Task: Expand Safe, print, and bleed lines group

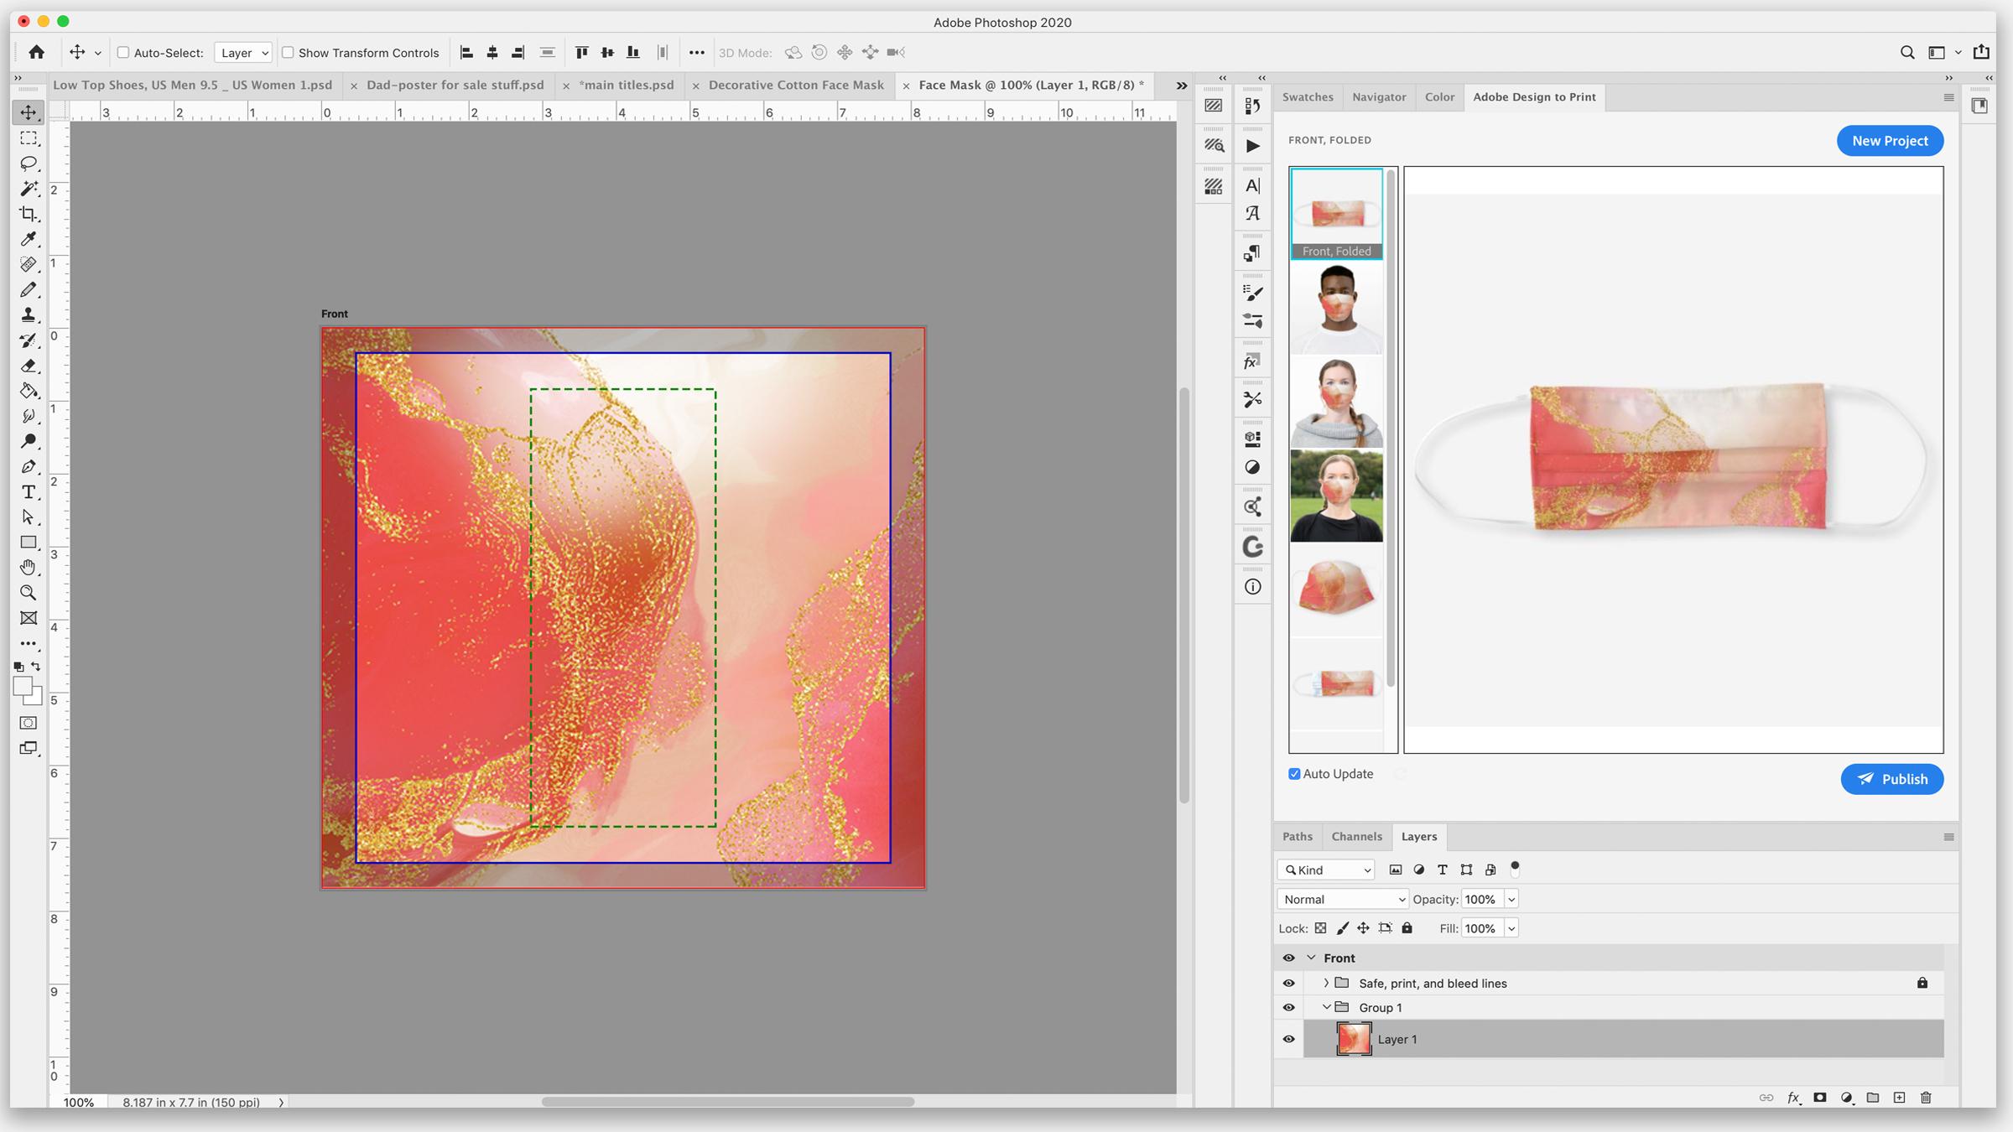Action: tap(1326, 983)
